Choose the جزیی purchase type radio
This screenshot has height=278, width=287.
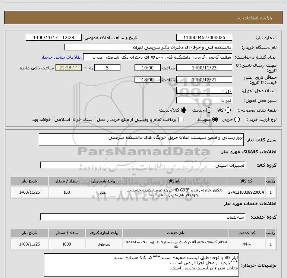(x=237, y=119)
